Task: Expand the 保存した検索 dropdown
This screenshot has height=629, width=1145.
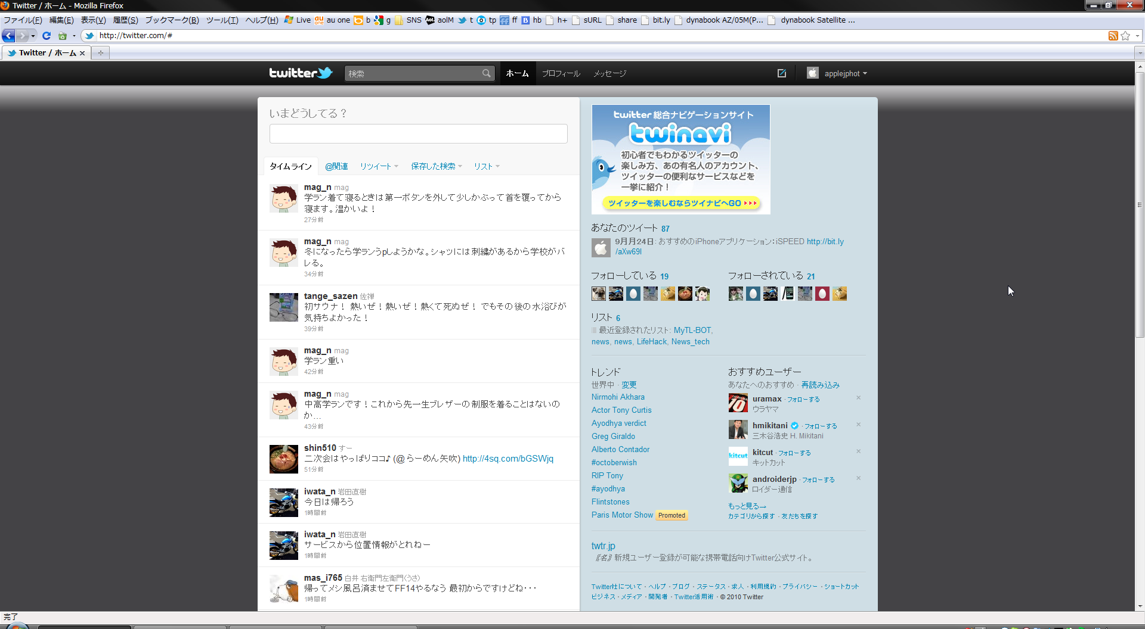Action: [436, 167]
